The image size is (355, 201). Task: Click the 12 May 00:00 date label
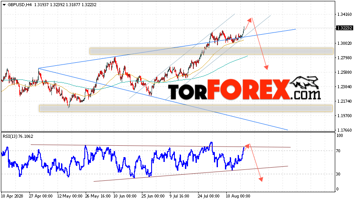pos(69,196)
